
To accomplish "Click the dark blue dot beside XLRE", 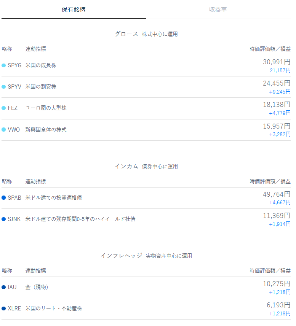I will 4,309.
